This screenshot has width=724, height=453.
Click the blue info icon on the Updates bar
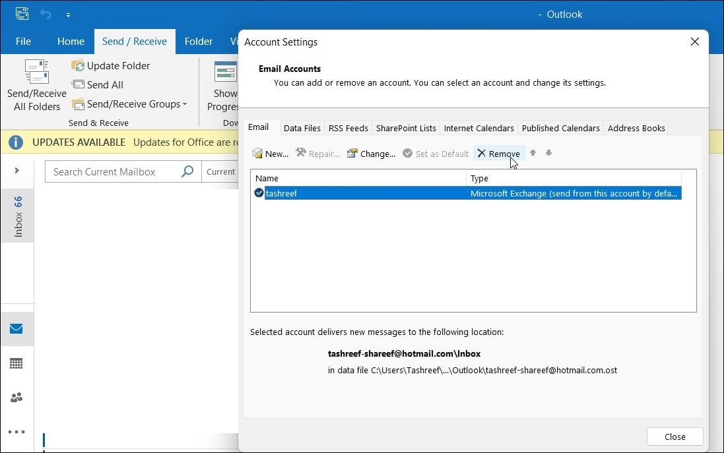[16, 142]
